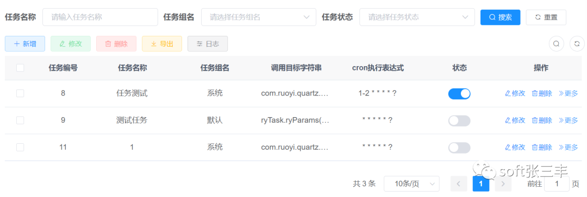Click the 新增 add button with plus icon
This screenshot has height=197, width=587.
(x=25, y=44)
